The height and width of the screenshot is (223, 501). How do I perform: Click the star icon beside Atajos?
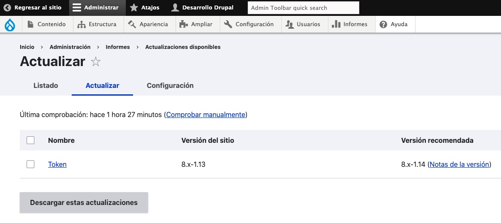(134, 8)
